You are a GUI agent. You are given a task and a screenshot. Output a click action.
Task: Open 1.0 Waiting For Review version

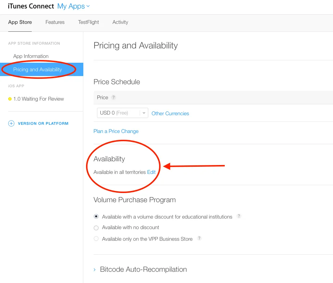coord(39,99)
